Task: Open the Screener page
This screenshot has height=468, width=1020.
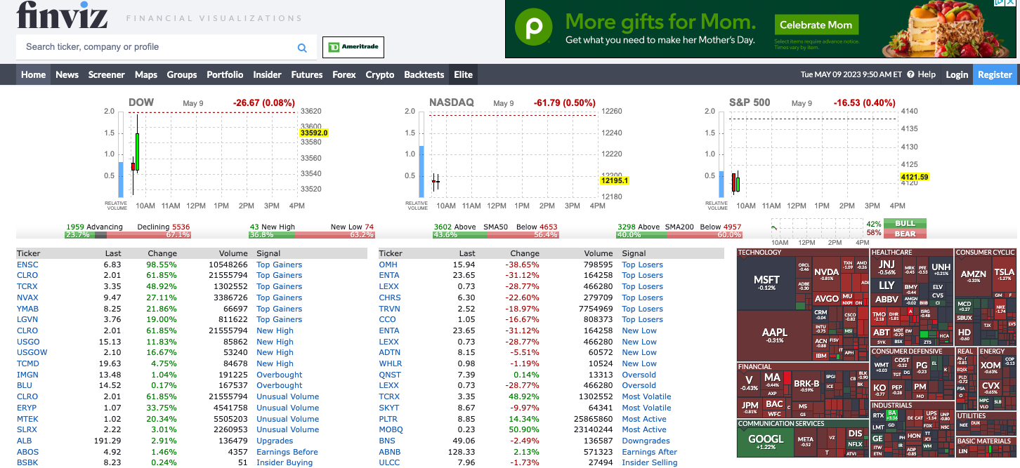Action: tap(107, 74)
